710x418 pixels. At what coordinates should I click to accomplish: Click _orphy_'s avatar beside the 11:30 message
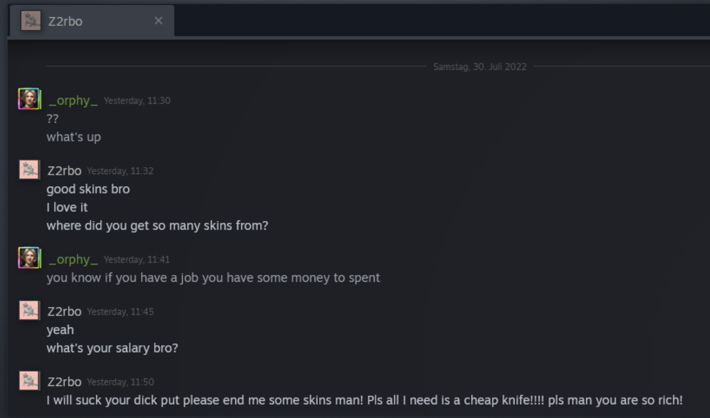[x=29, y=98]
